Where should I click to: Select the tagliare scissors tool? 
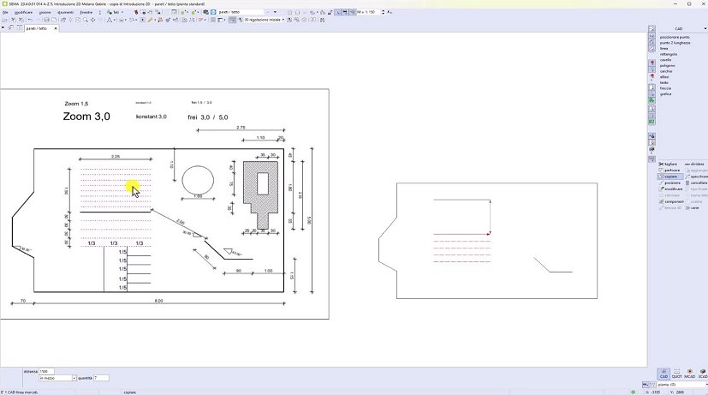(x=670, y=164)
